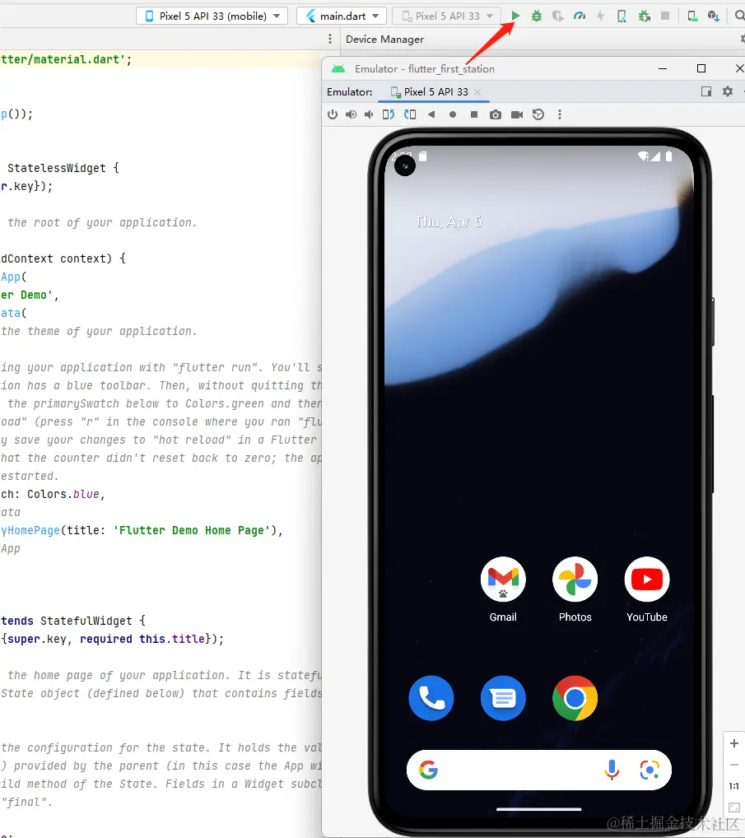This screenshot has height=838, width=745.
Task: Open emulator settings gear
Action: pos(728,92)
